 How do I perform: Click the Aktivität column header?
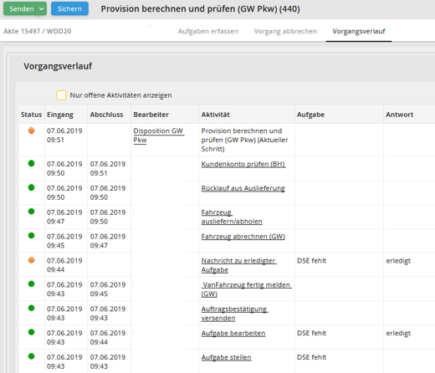pos(216,115)
